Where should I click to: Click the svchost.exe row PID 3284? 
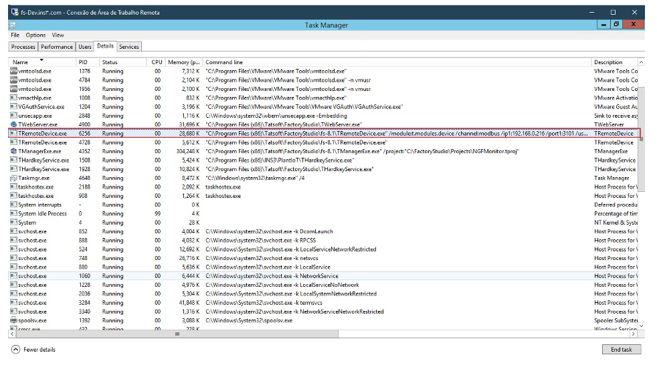(322, 303)
